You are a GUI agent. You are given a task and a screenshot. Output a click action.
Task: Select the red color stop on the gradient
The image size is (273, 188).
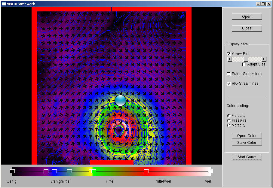[x=146, y=171]
